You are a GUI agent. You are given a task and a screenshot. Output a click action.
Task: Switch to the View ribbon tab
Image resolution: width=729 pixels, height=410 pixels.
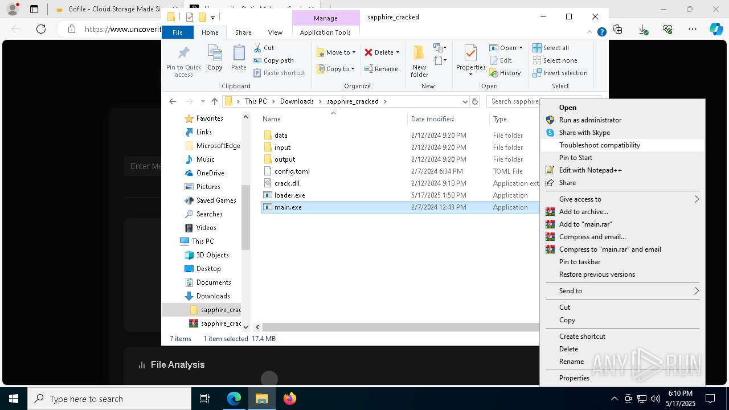coord(275,32)
